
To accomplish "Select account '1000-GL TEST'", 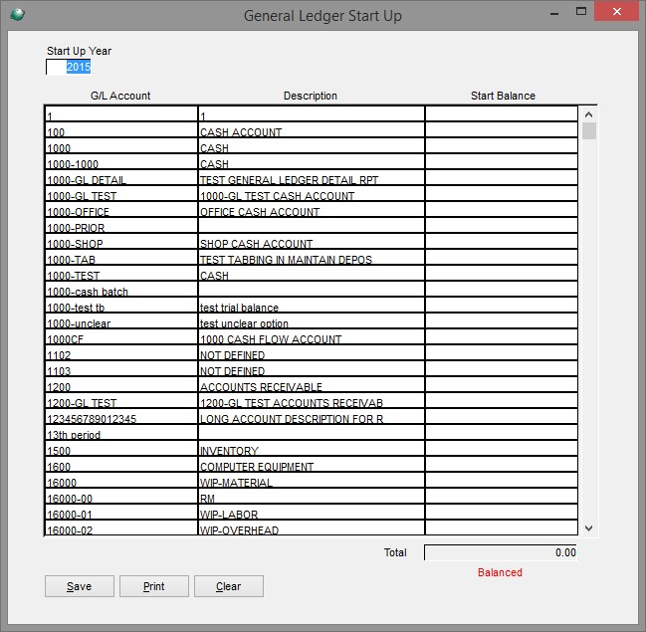I will (121, 194).
